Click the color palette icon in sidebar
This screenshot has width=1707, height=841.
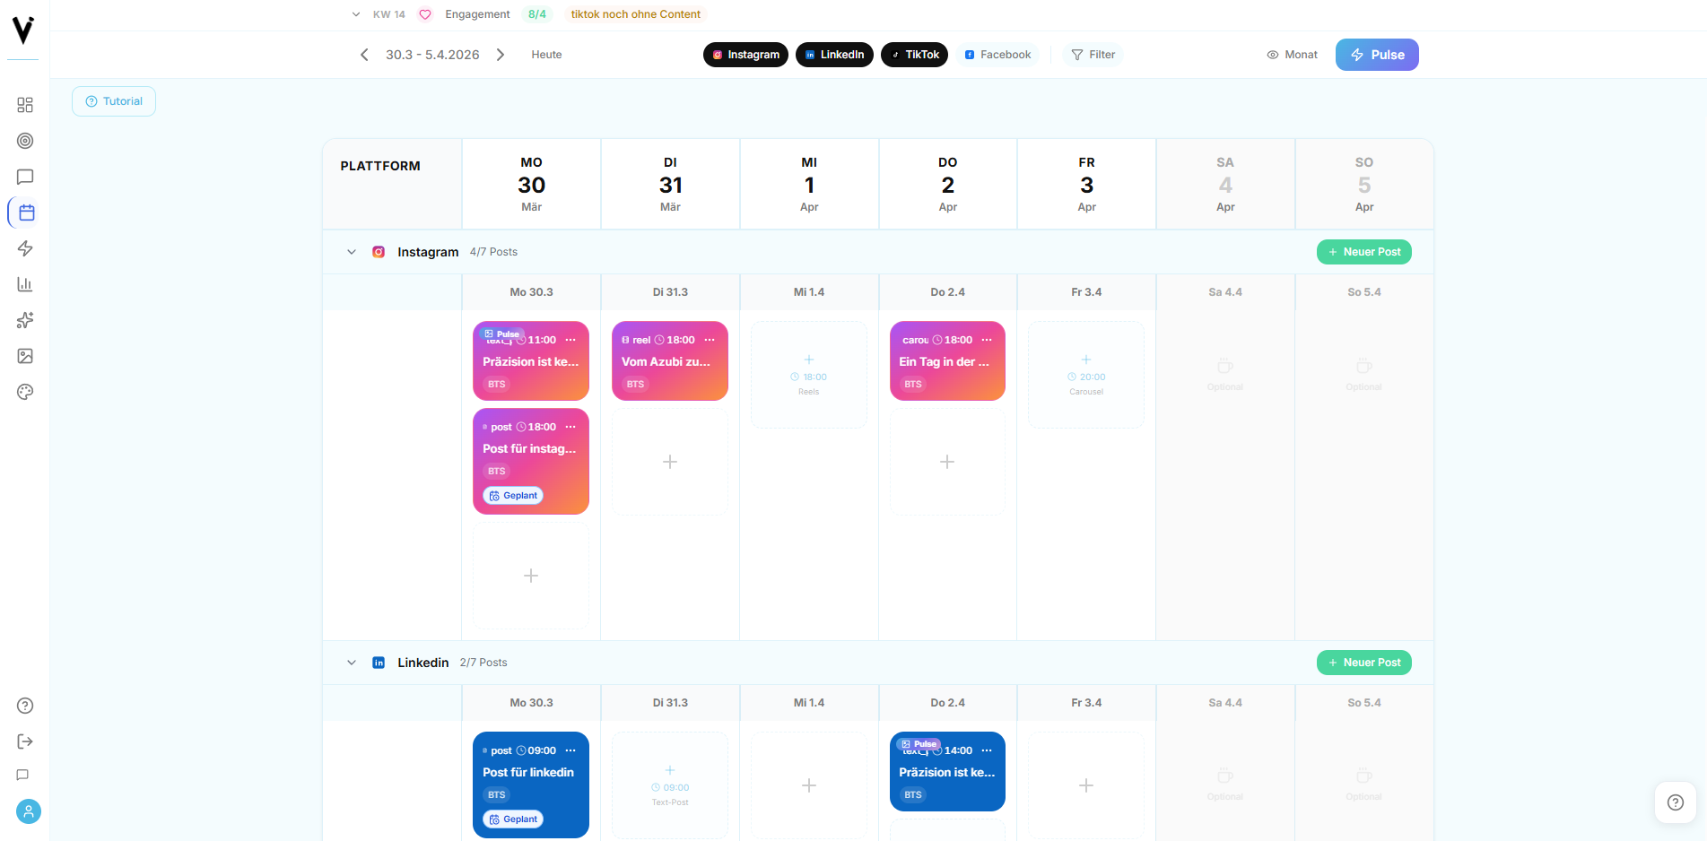pos(25,392)
